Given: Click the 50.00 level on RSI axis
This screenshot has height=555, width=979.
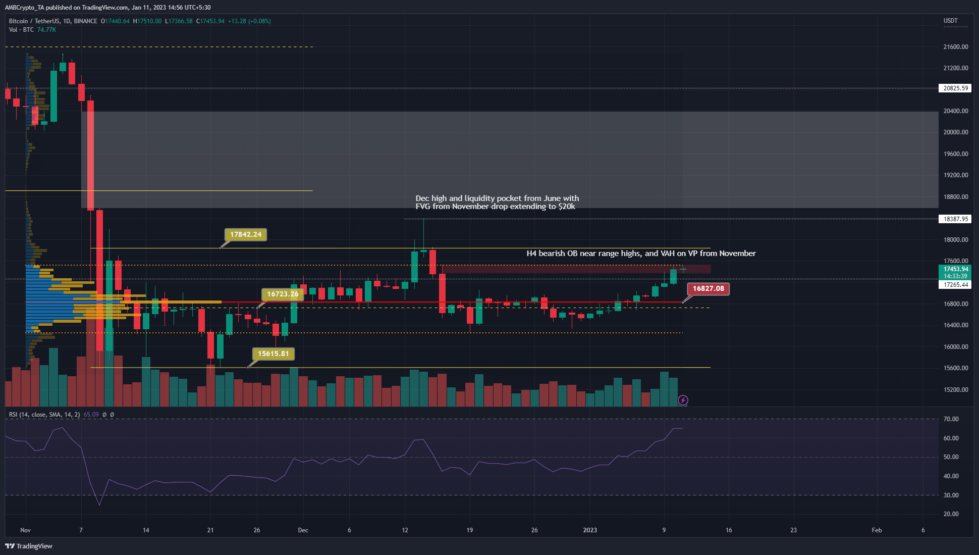Looking at the screenshot, I should [x=951, y=457].
